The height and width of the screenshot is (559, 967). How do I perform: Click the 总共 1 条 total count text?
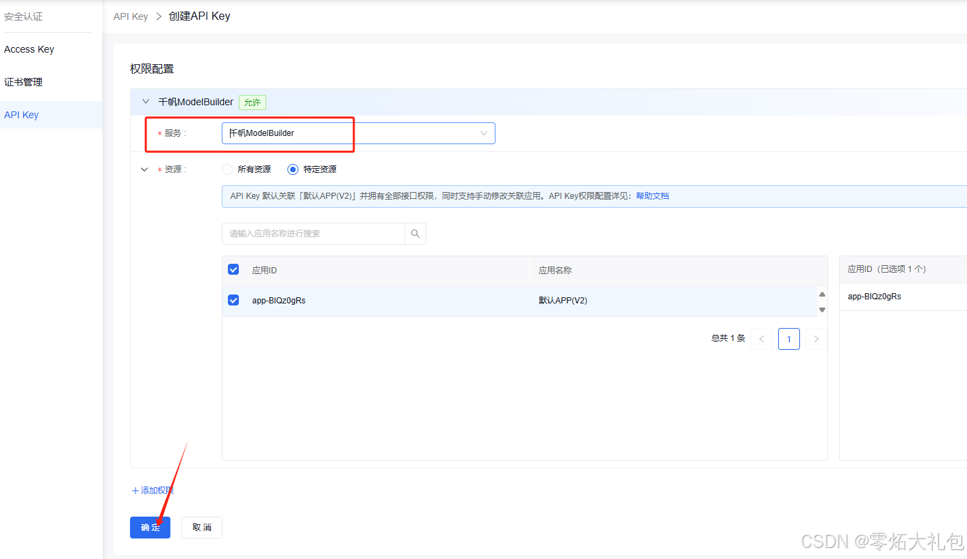[728, 338]
